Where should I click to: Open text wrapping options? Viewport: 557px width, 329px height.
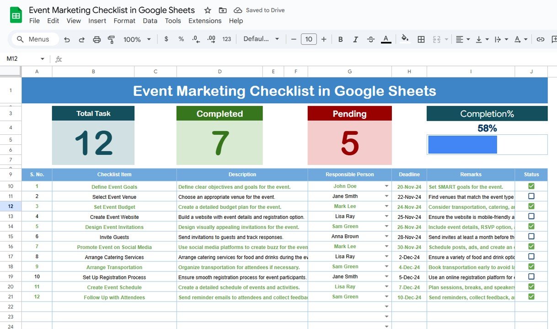(501, 39)
